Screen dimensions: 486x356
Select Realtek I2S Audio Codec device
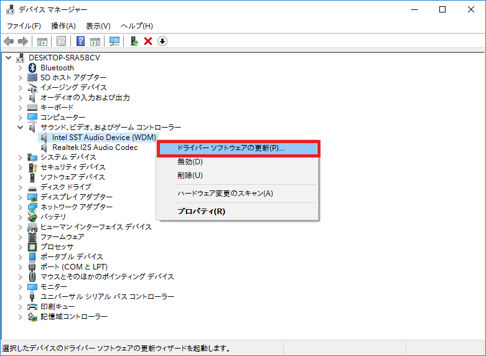[x=95, y=148]
